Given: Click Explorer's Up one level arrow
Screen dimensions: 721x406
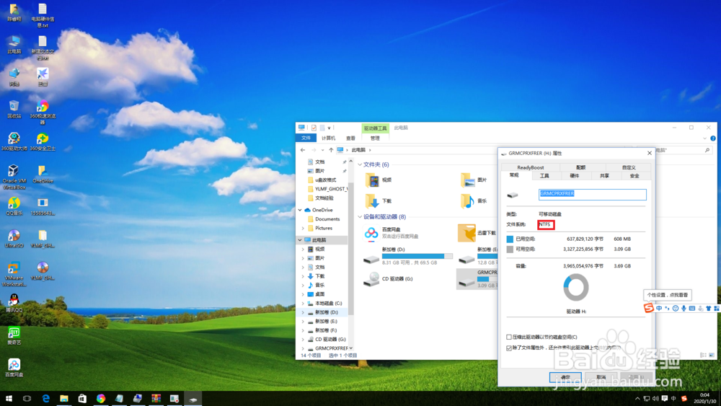Looking at the screenshot, I should tap(331, 150).
